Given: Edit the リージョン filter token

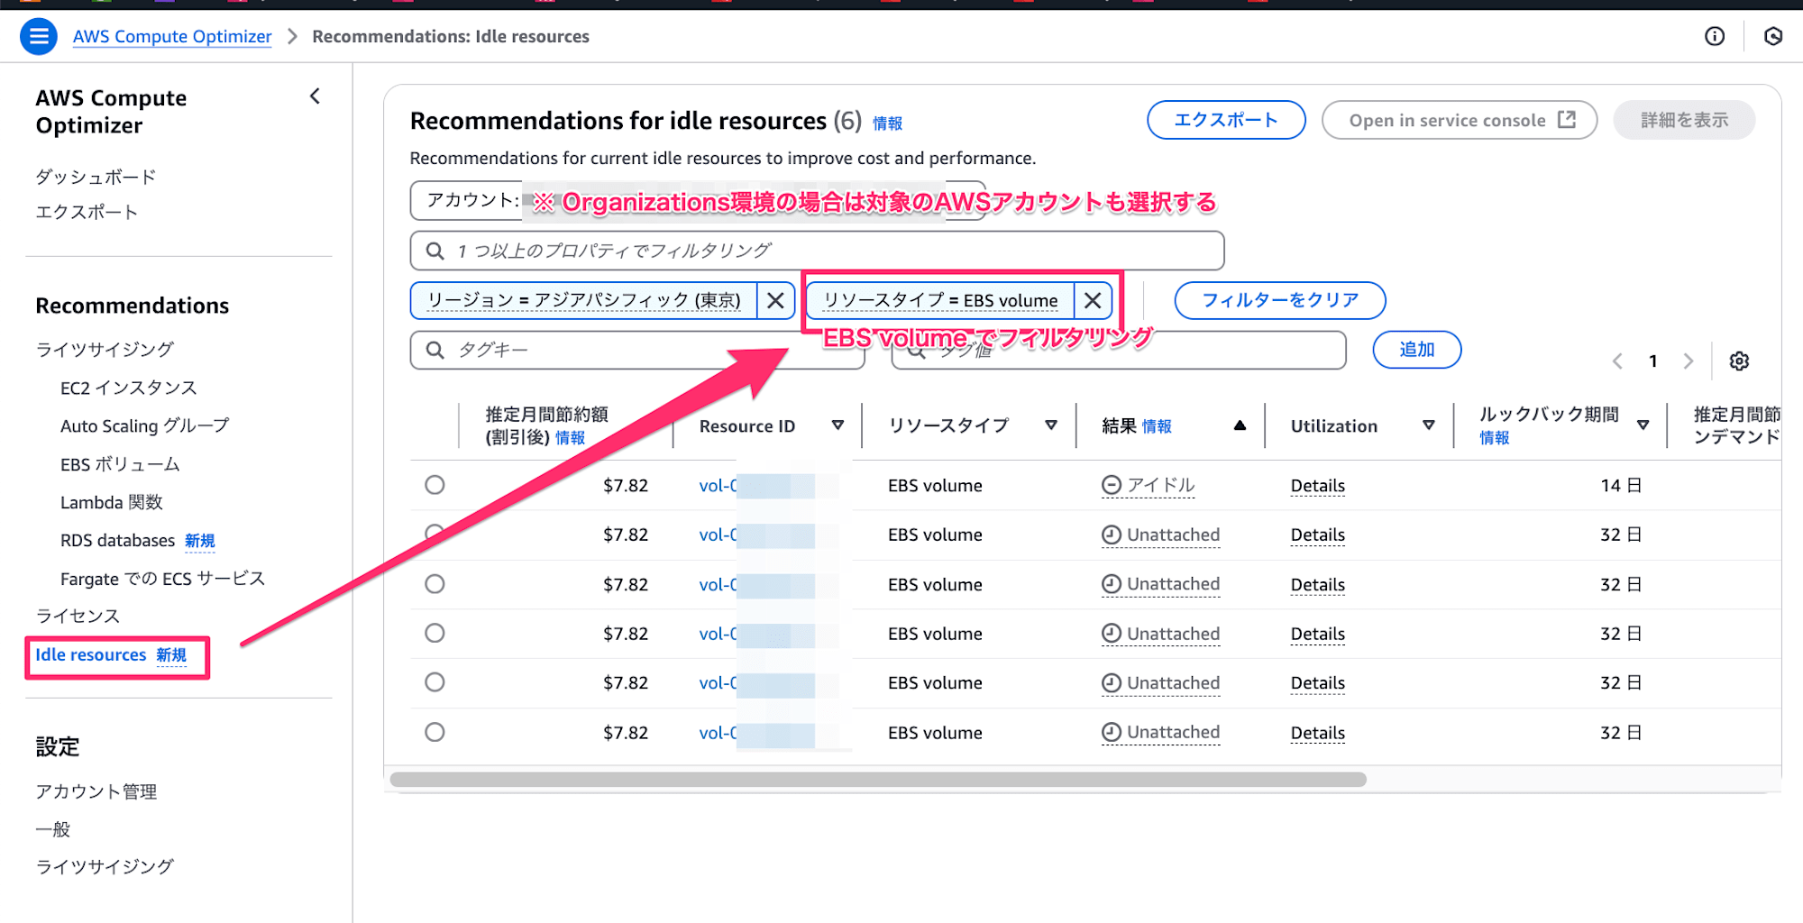Looking at the screenshot, I should click(x=583, y=300).
